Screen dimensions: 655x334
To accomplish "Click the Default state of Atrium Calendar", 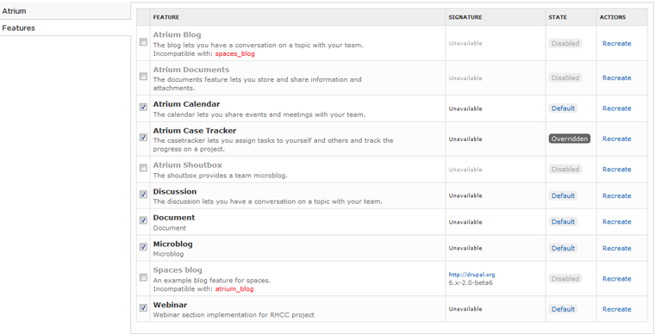I will pos(563,108).
